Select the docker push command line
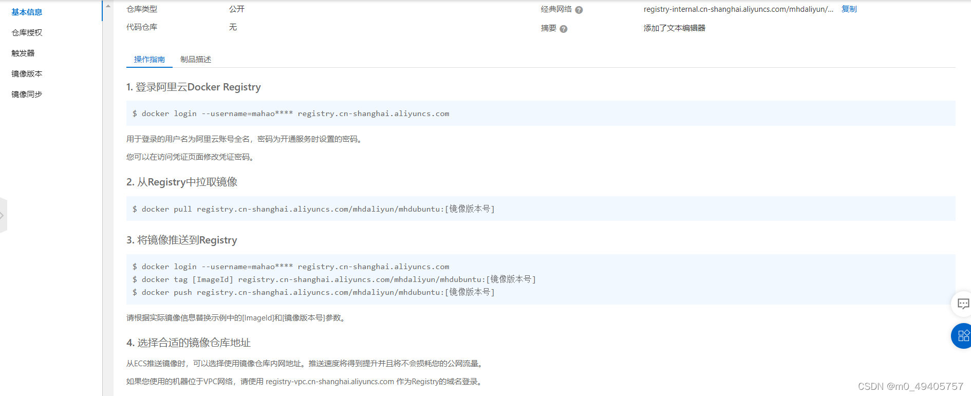 coord(313,292)
